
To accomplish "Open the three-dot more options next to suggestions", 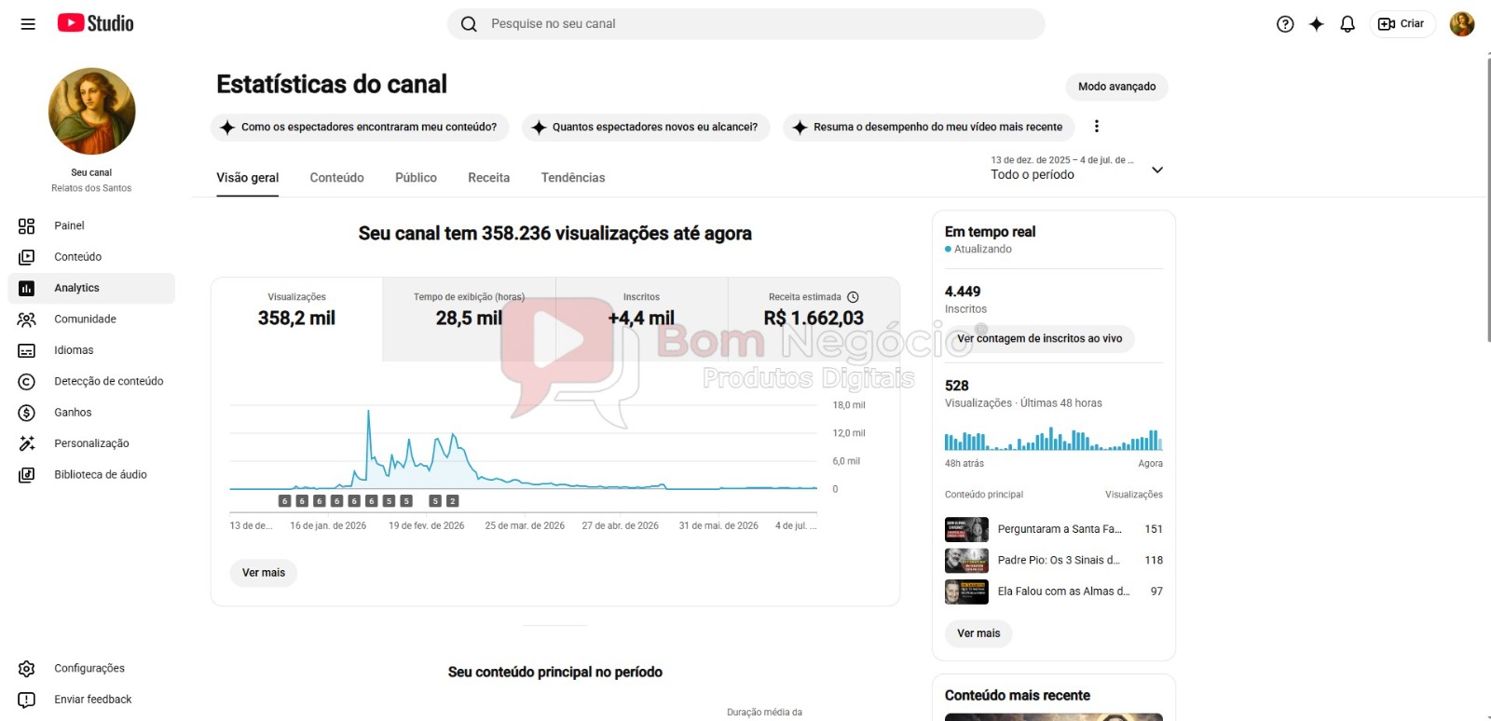I will (x=1096, y=127).
